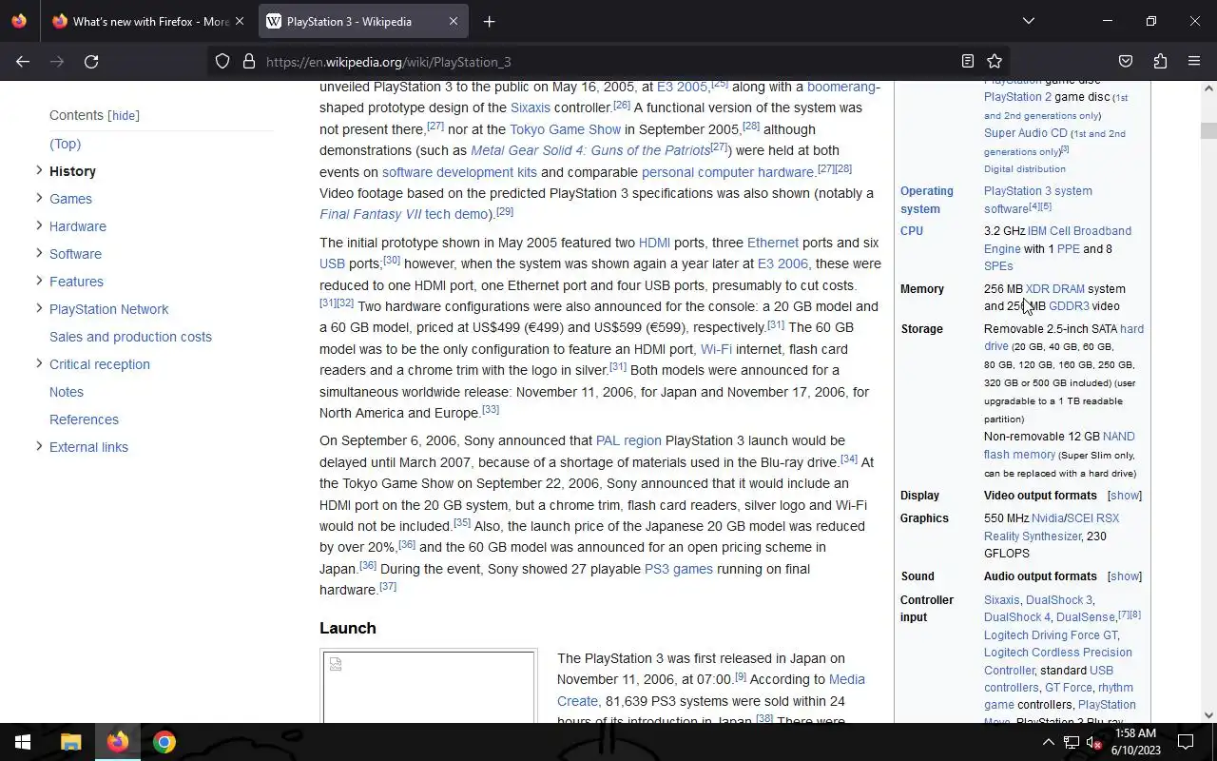
Task: Expand PlayStation Network section in Contents
Action: pos(39,308)
